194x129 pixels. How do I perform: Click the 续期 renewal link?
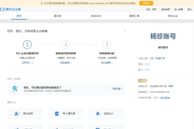pyautogui.click(x=171, y=86)
